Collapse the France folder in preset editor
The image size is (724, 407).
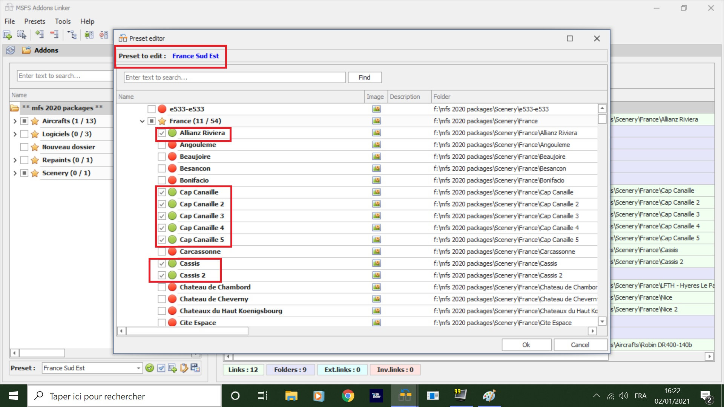coord(142,121)
